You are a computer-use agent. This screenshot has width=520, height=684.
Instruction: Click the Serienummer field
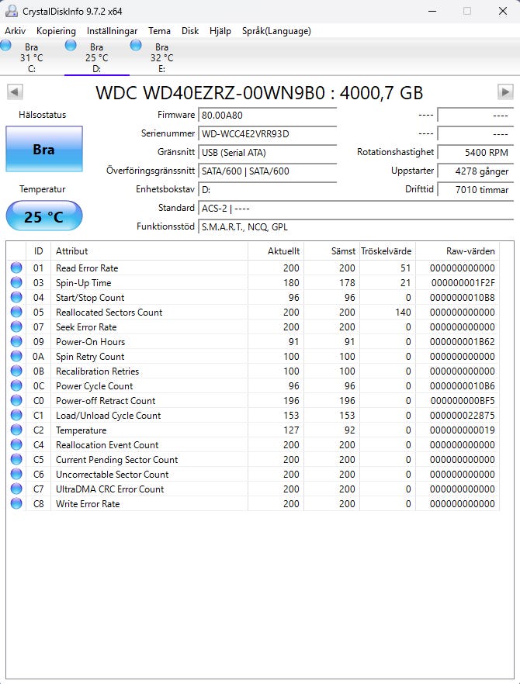pos(267,133)
